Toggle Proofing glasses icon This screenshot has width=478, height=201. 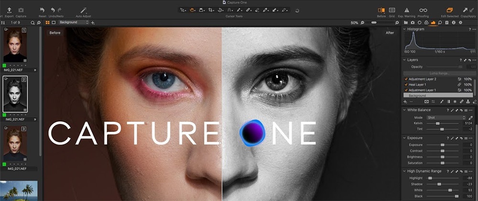tap(423, 10)
